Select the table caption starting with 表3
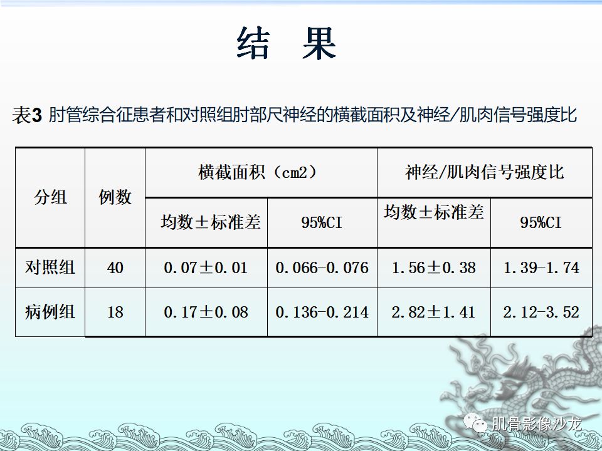Viewport: 602px width, 451px height. (x=295, y=114)
